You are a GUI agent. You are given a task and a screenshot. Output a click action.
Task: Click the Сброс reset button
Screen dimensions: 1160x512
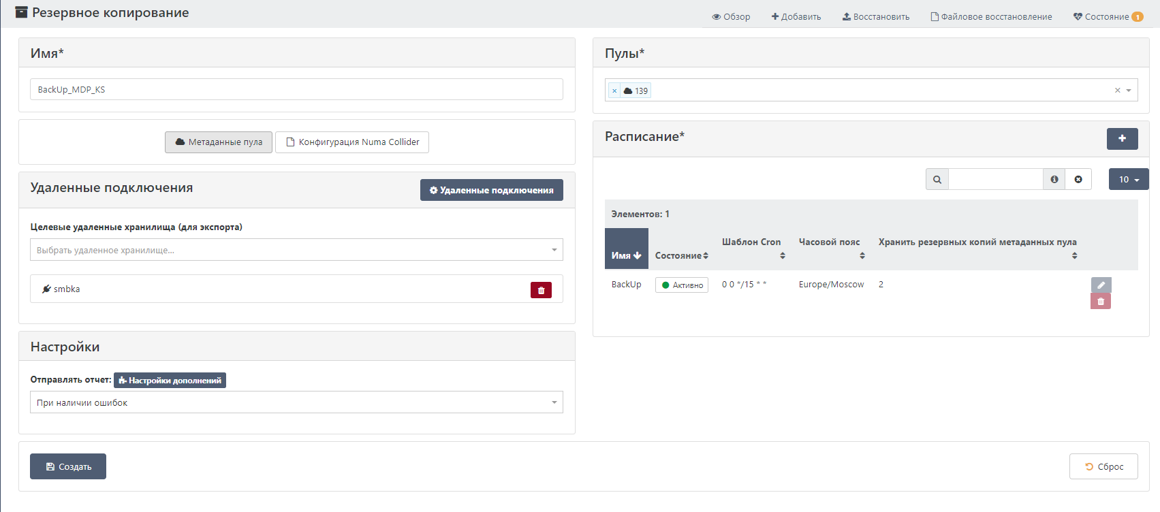click(1103, 466)
